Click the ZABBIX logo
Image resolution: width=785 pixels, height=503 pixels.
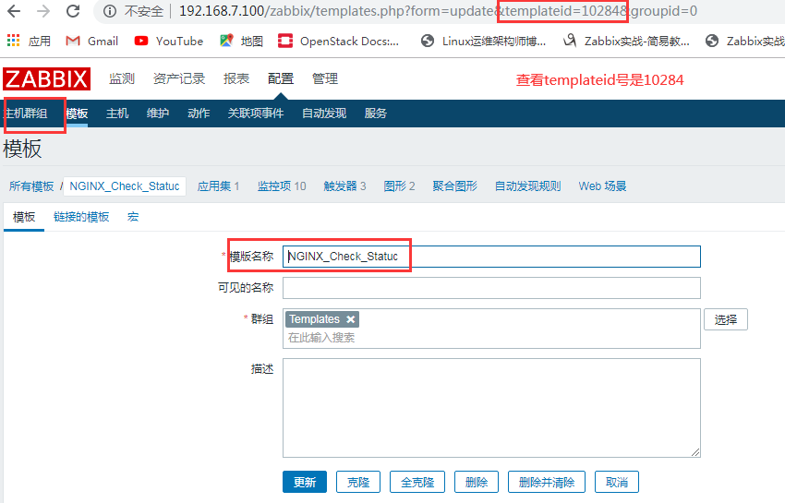click(46, 79)
